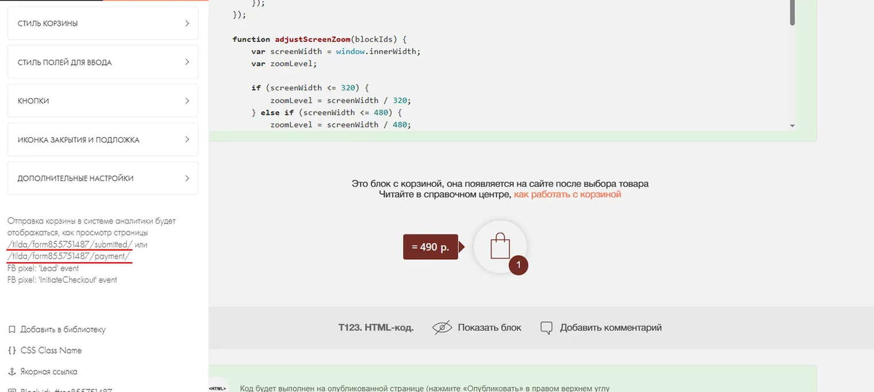Click the 'zoomLevel = screenWidth / 480;' code line

[x=340, y=125]
